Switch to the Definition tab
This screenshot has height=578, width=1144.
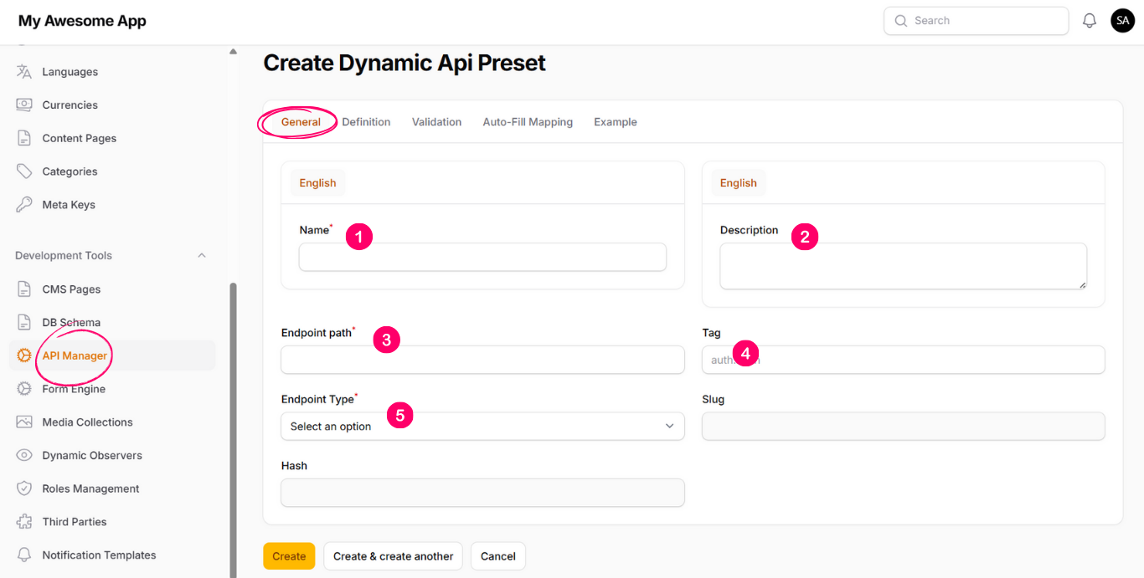tap(366, 122)
